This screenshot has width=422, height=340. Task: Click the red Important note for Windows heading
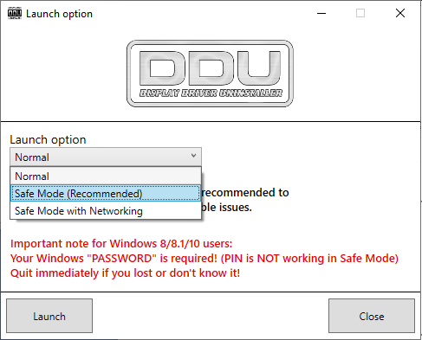coord(121,244)
